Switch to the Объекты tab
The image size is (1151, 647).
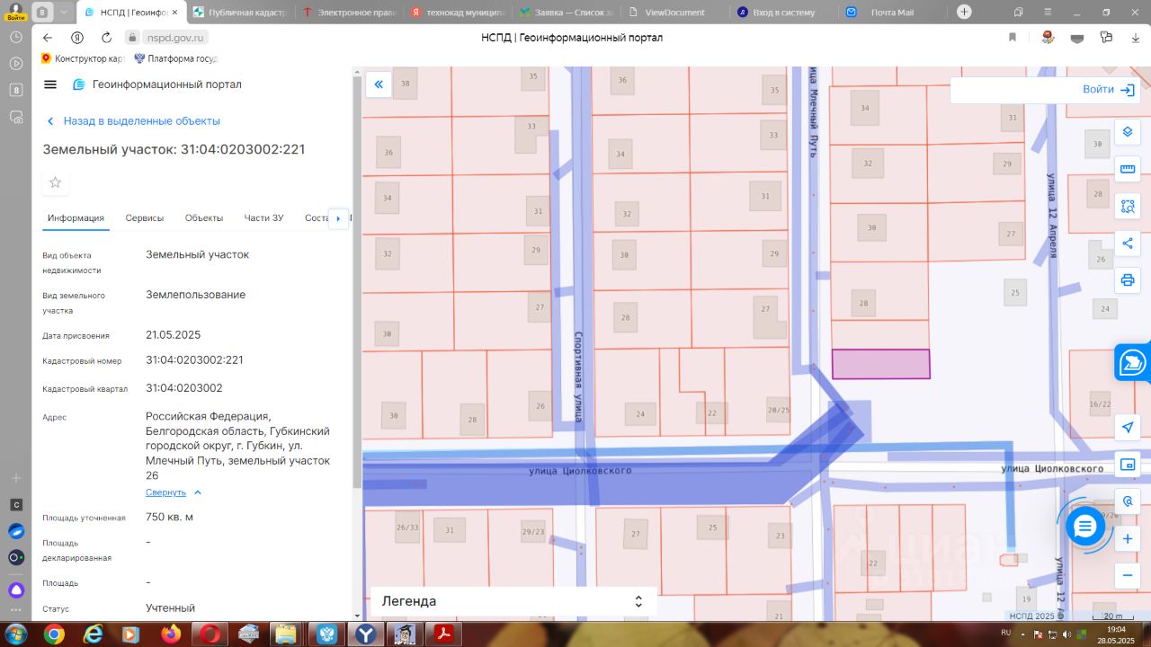(204, 217)
